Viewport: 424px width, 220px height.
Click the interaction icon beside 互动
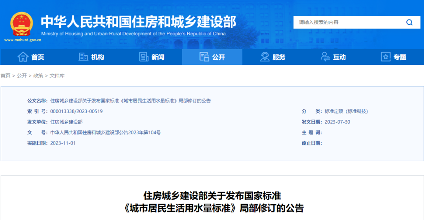coord(325,57)
